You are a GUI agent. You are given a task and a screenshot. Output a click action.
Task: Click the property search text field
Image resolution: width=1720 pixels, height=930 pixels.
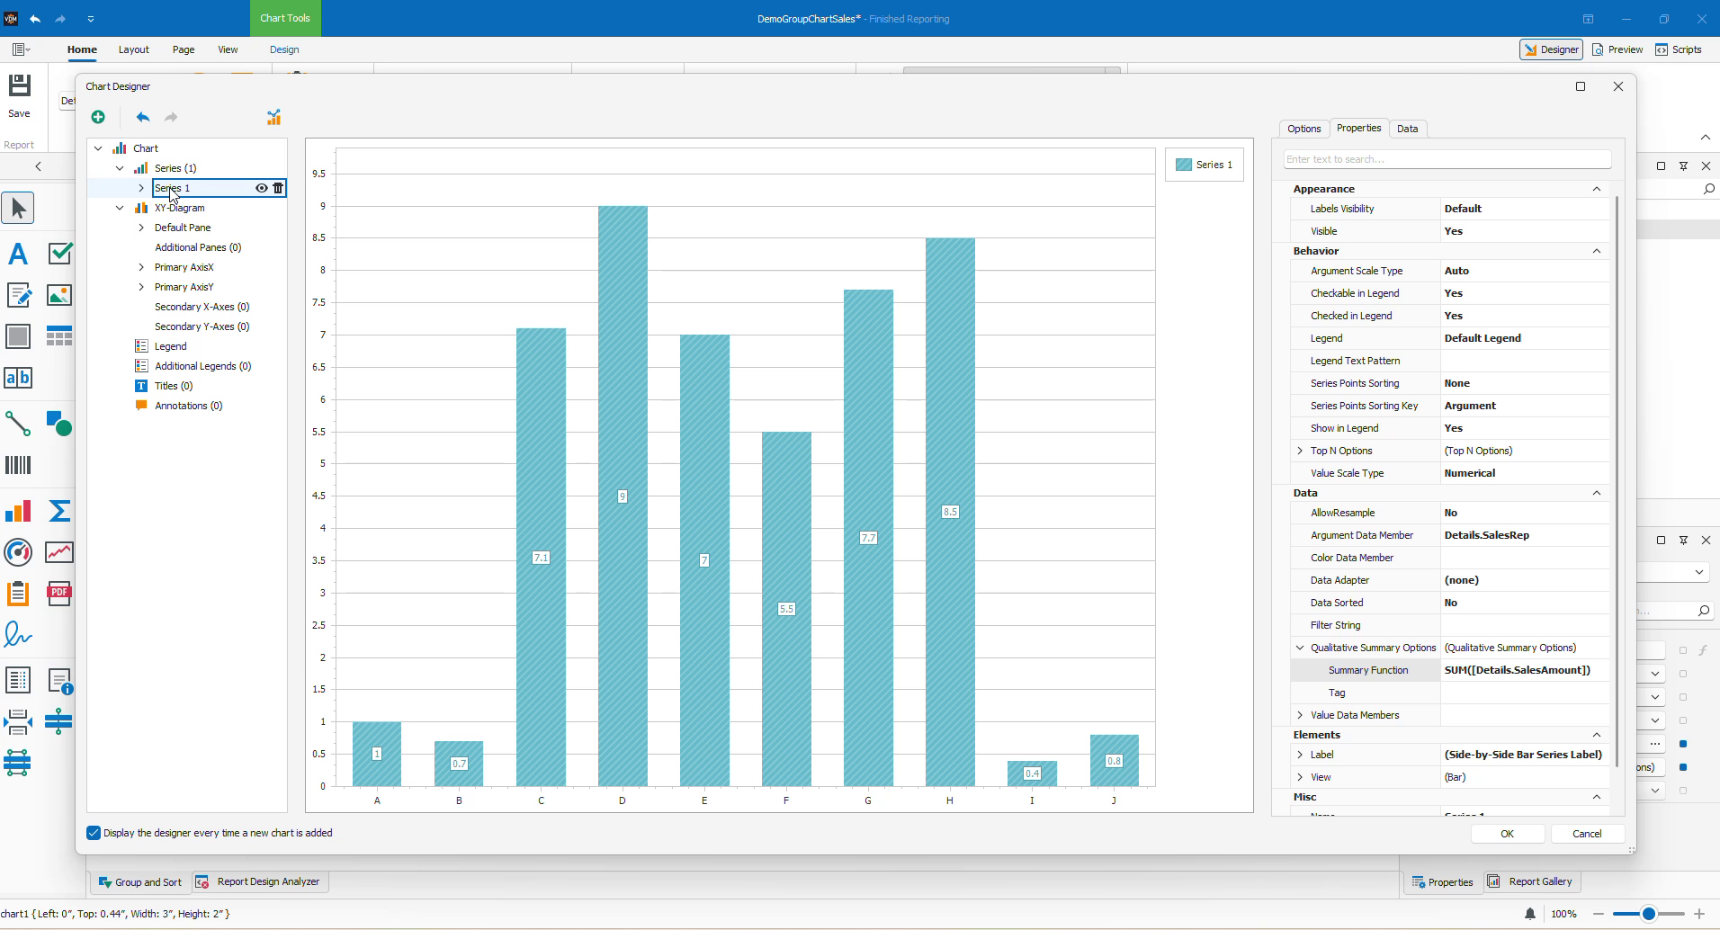point(1447,159)
